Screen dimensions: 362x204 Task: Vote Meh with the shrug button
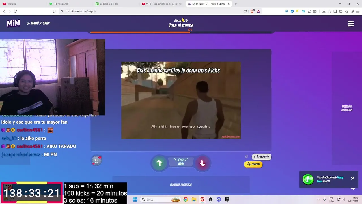click(x=181, y=162)
